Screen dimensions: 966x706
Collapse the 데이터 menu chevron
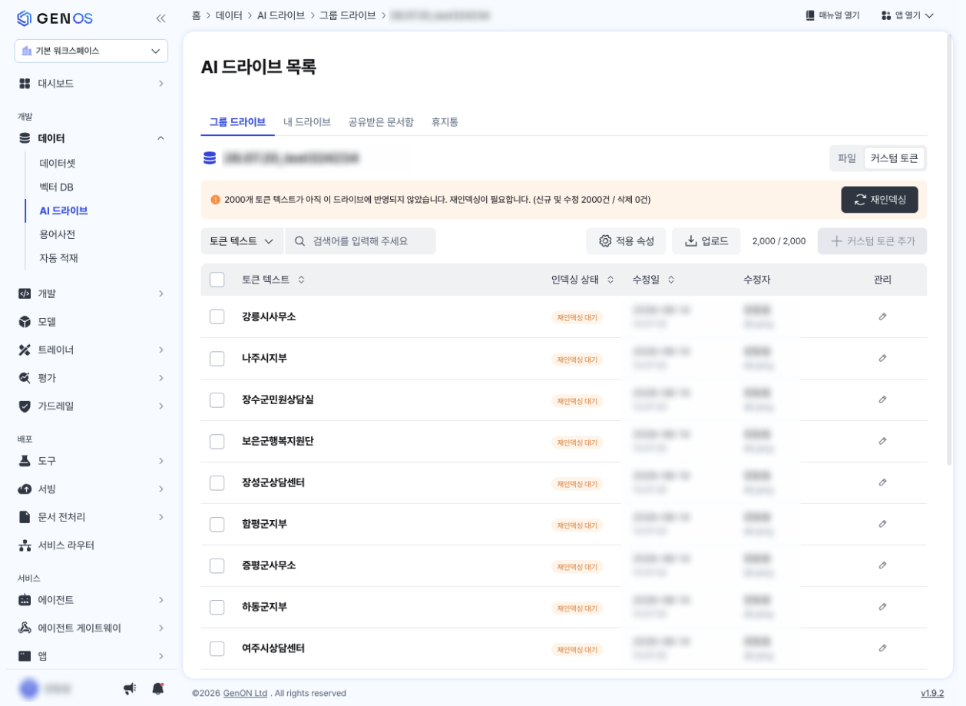160,138
